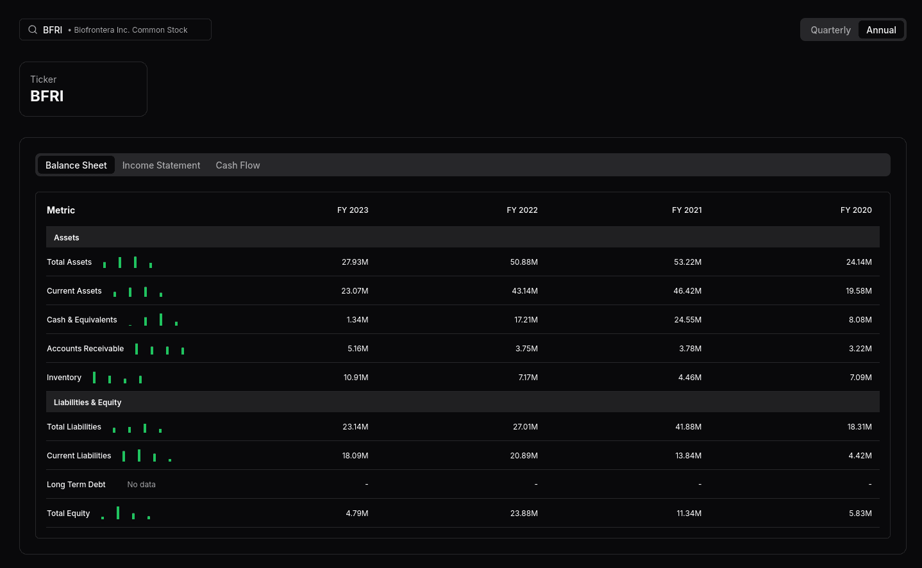922x568 pixels.
Task: Click the search magnifier icon
Action: tap(33, 29)
